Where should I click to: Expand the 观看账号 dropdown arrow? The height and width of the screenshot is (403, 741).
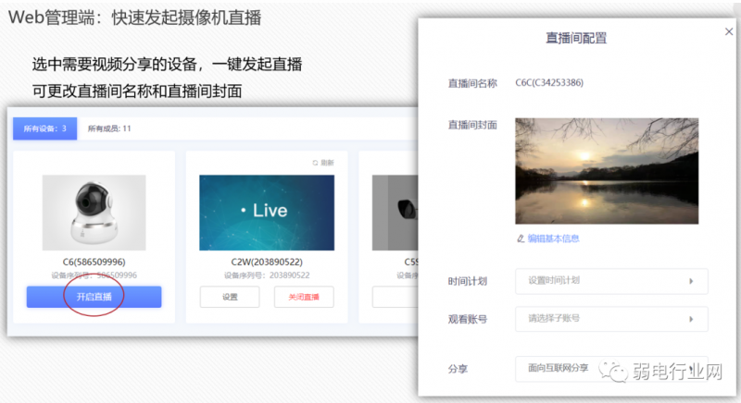tap(690, 319)
